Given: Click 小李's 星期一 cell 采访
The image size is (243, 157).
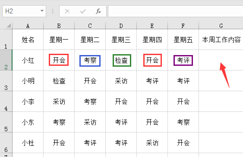Looking at the screenshot, I should point(59,102).
